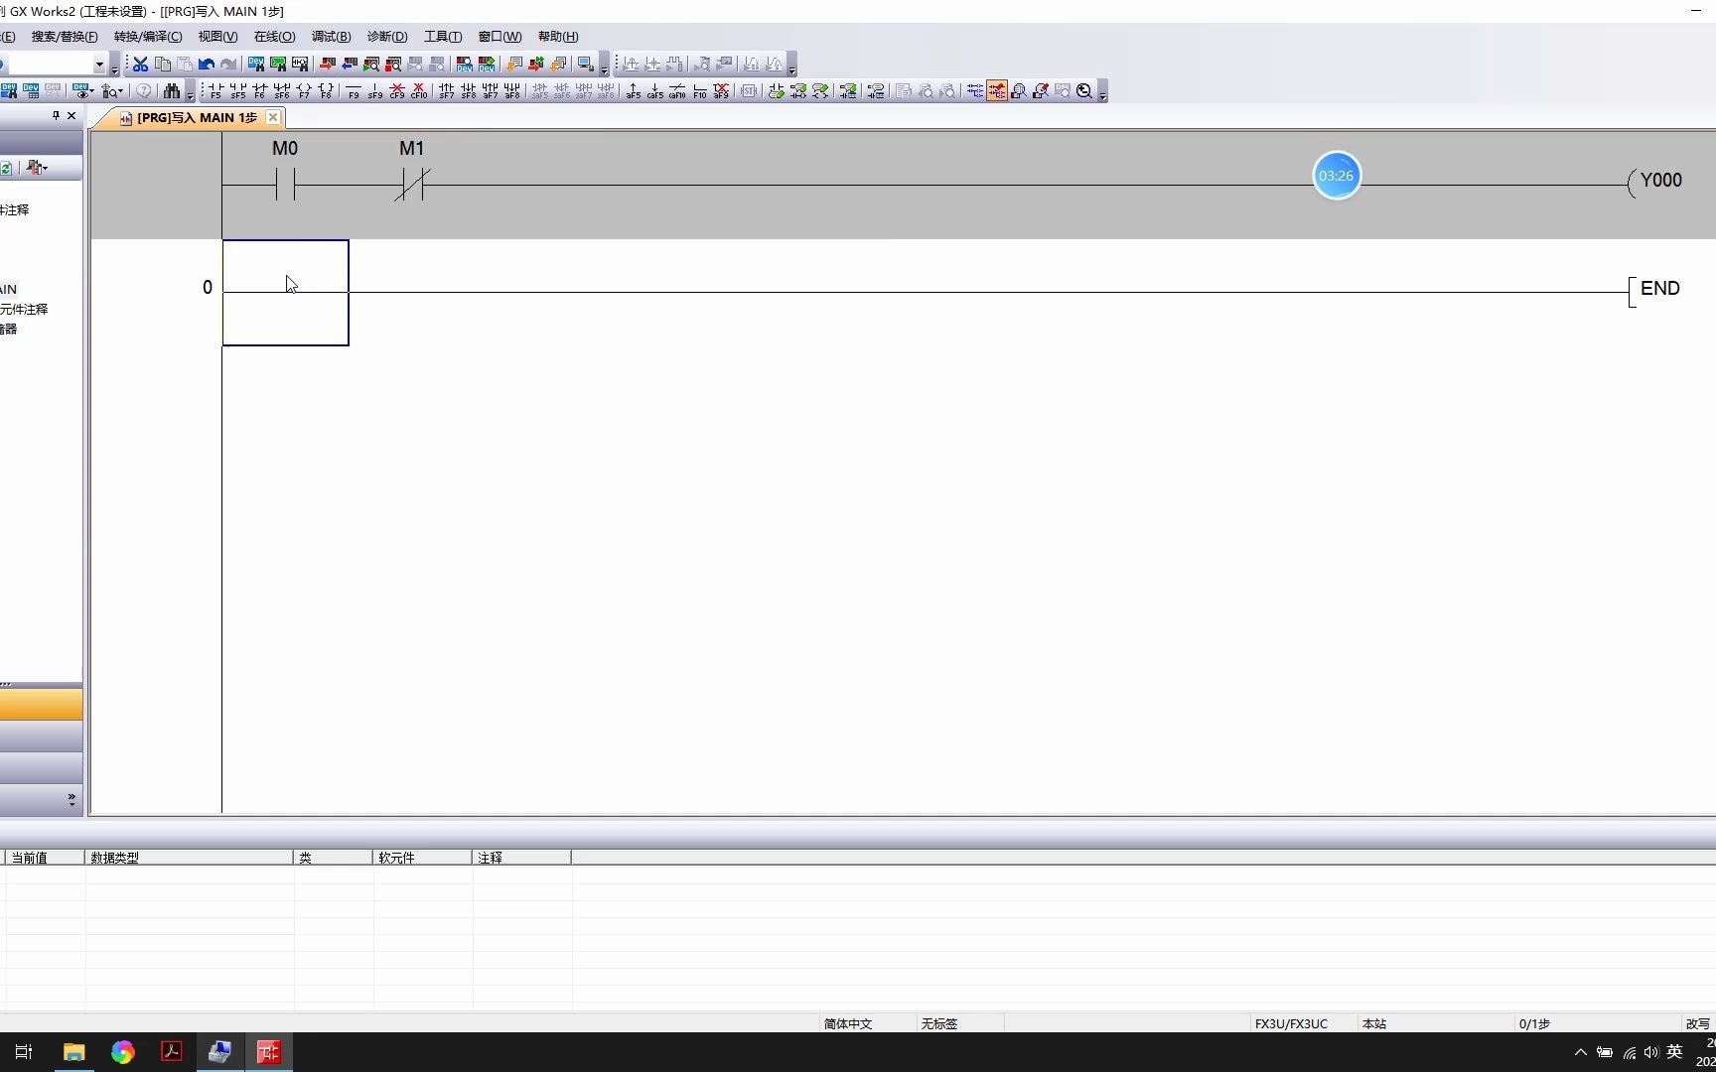Open the toolbar combo box dropdown
Viewport: 1716px width, 1072px height.
click(x=99, y=65)
